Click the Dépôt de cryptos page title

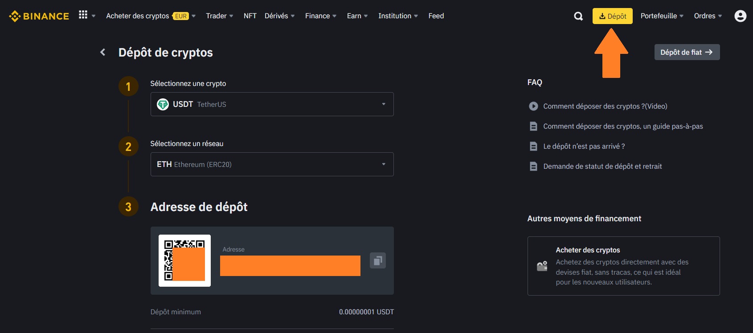pyautogui.click(x=166, y=53)
